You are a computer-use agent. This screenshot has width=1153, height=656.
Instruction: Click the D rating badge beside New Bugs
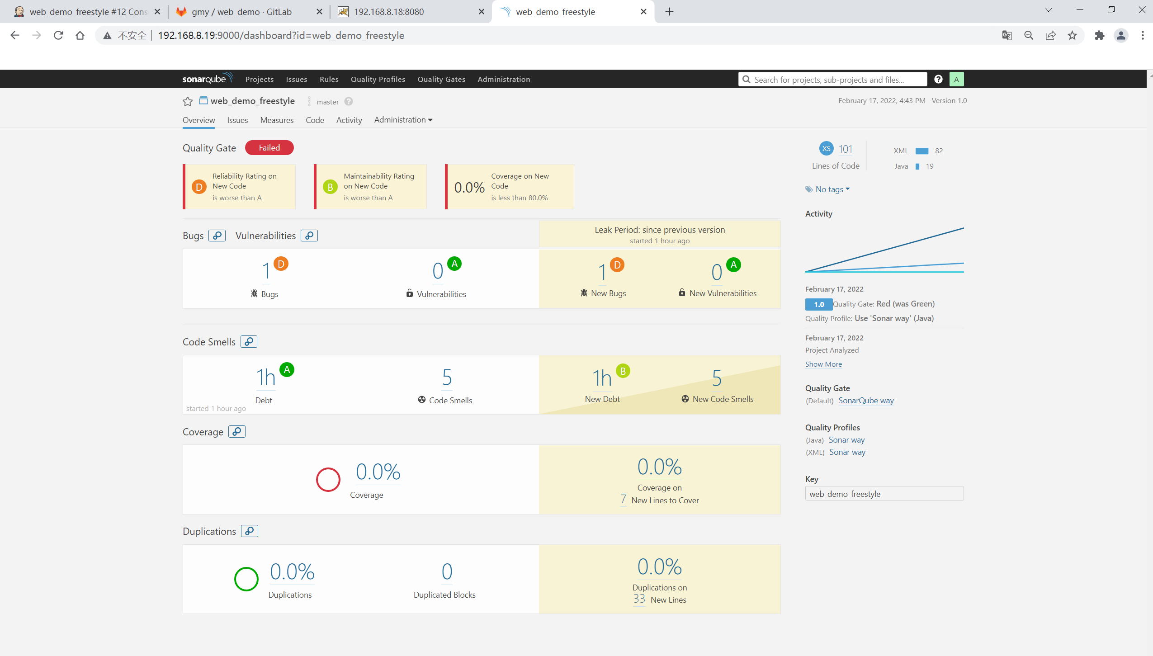click(617, 265)
